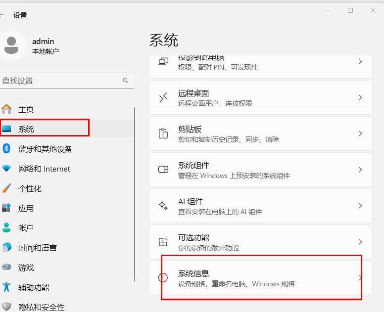Open 隐私和安全性 settings category
Screen dimensions: 384x312
coord(67,307)
